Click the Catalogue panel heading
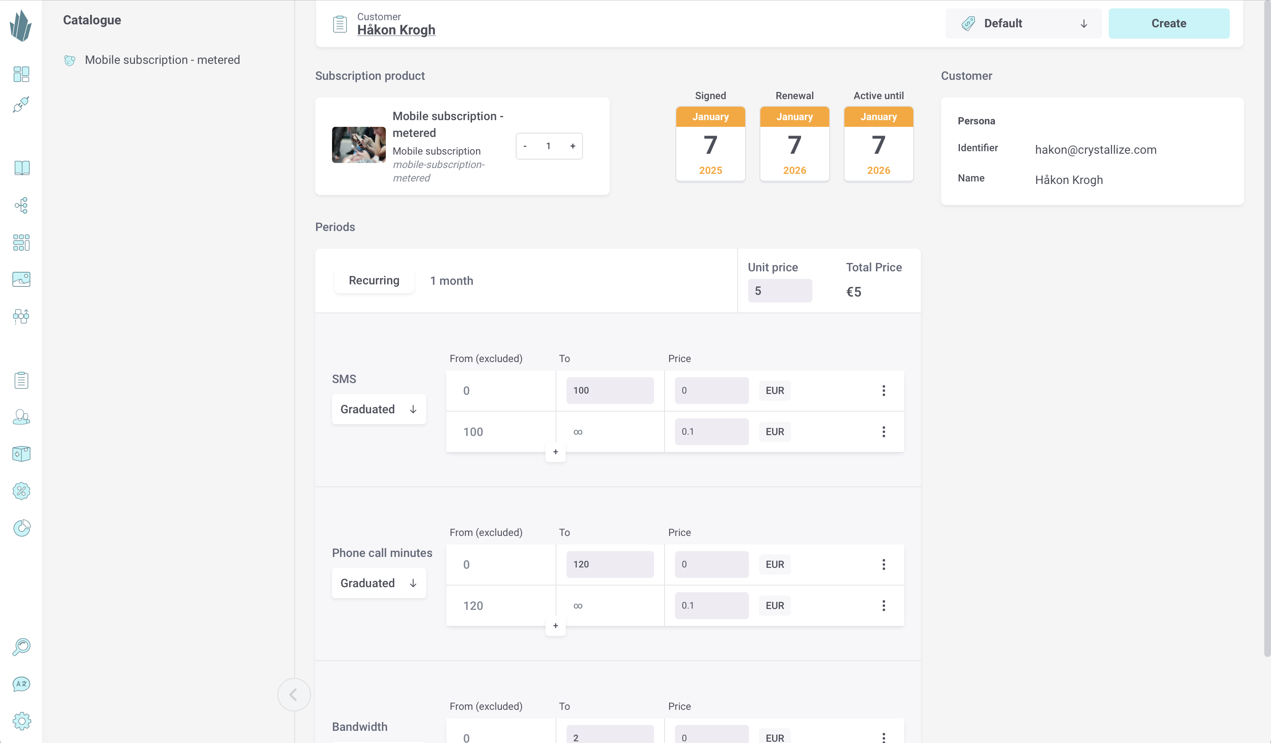Image resolution: width=1271 pixels, height=743 pixels. tap(92, 20)
